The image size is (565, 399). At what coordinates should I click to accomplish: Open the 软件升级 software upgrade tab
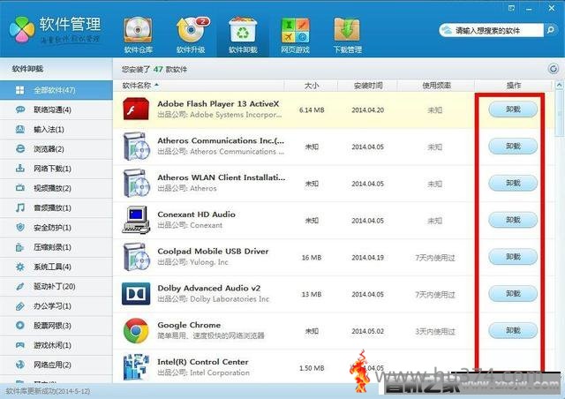tap(191, 35)
